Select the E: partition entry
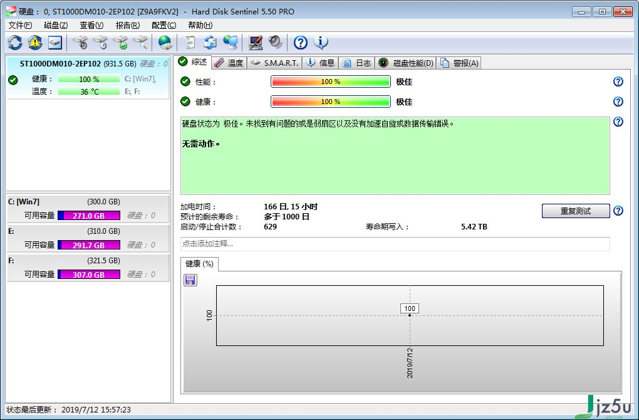 pyautogui.click(x=88, y=238)
